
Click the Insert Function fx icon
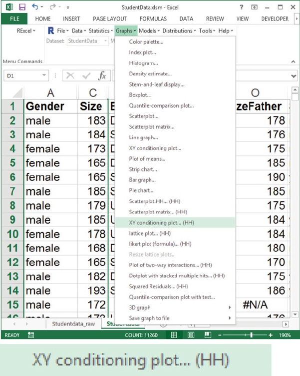click(102, 76)
